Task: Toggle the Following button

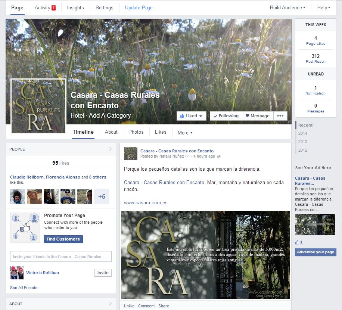Action: [226, 116]
